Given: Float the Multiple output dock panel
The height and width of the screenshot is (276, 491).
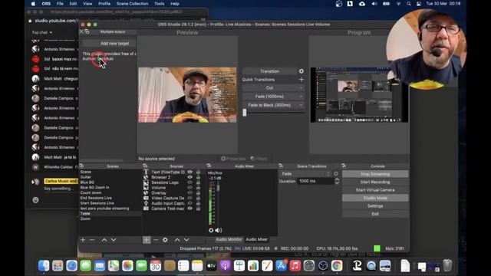Looking at the screenshot, I should [87, 31].
